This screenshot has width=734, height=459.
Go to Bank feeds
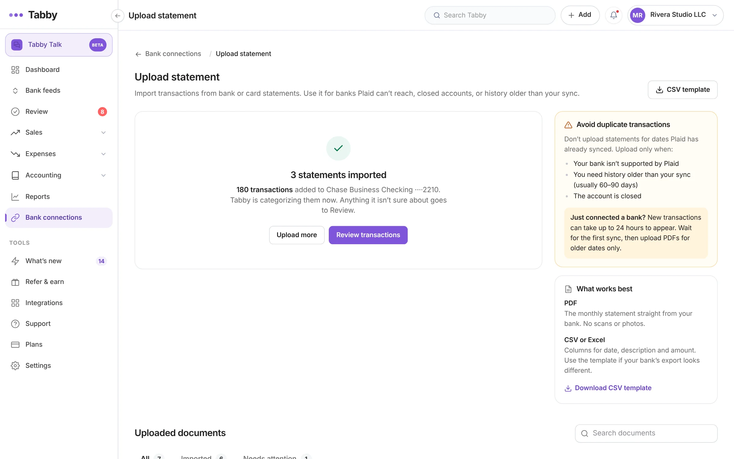[x=59, y=91]
